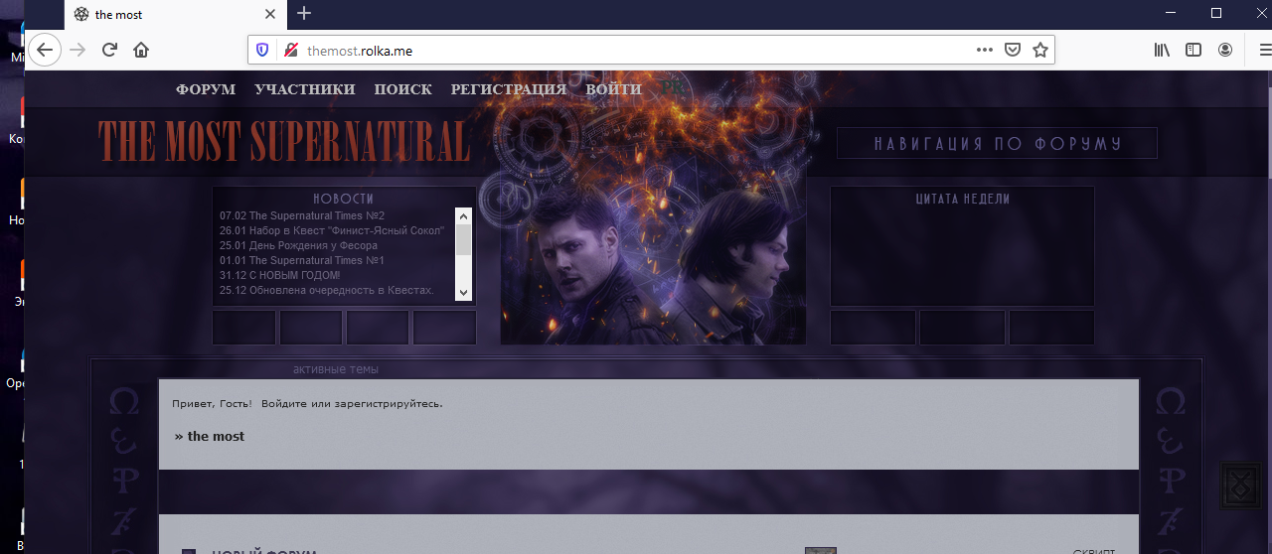1272x554 pixels.
Task: Click ВОЙТИ to log in
Action: pyautogui.click(x=613, y=89)
